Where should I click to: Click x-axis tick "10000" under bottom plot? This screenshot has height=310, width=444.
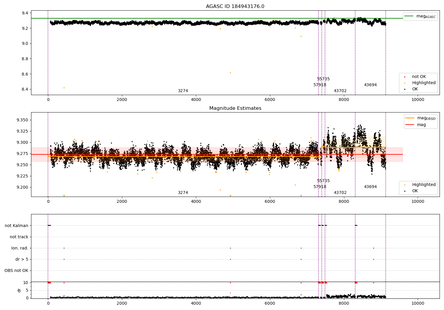click(x=418, y=303)
